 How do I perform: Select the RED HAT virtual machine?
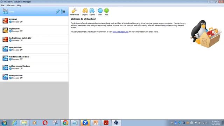point(34,21)
